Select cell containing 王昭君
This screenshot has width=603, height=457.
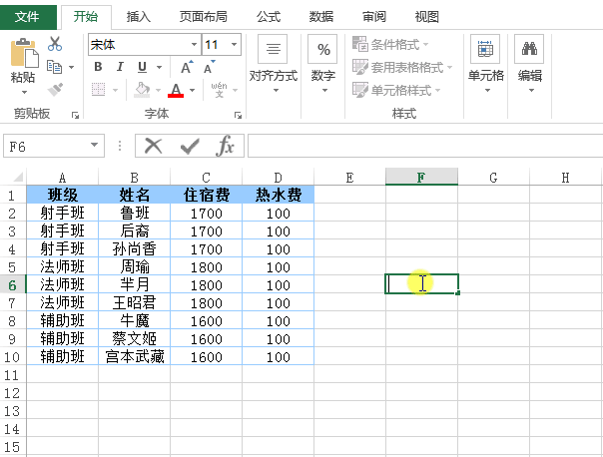134,303
